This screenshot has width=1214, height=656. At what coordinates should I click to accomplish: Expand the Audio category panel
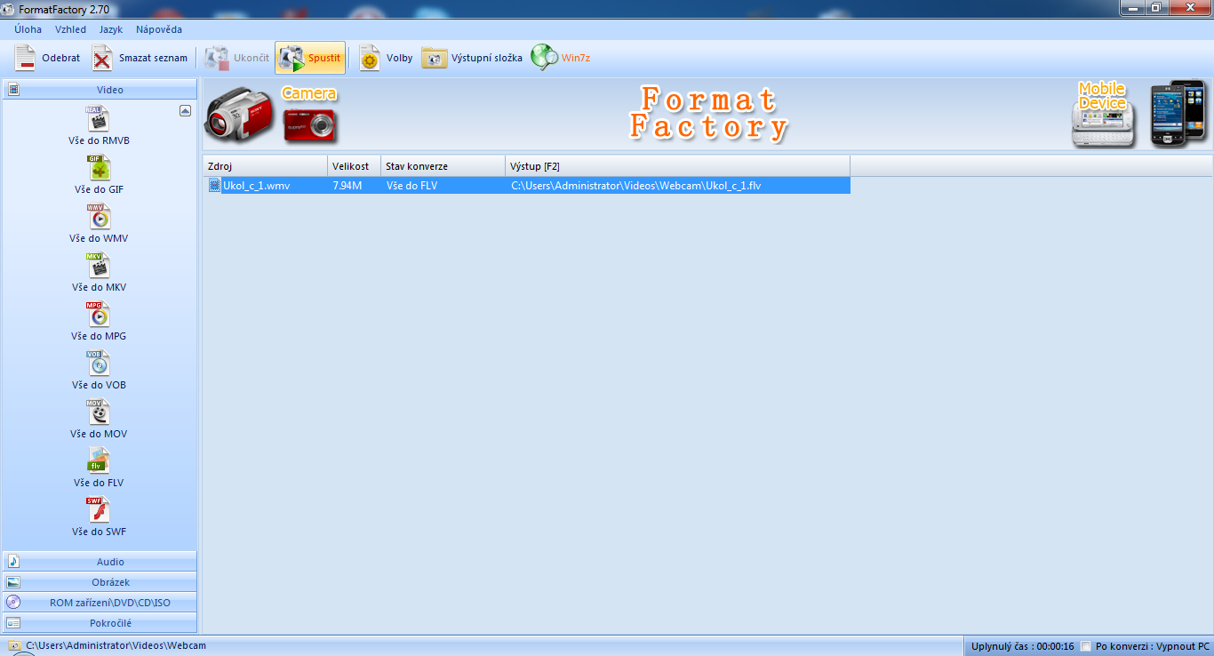(100, 562)
